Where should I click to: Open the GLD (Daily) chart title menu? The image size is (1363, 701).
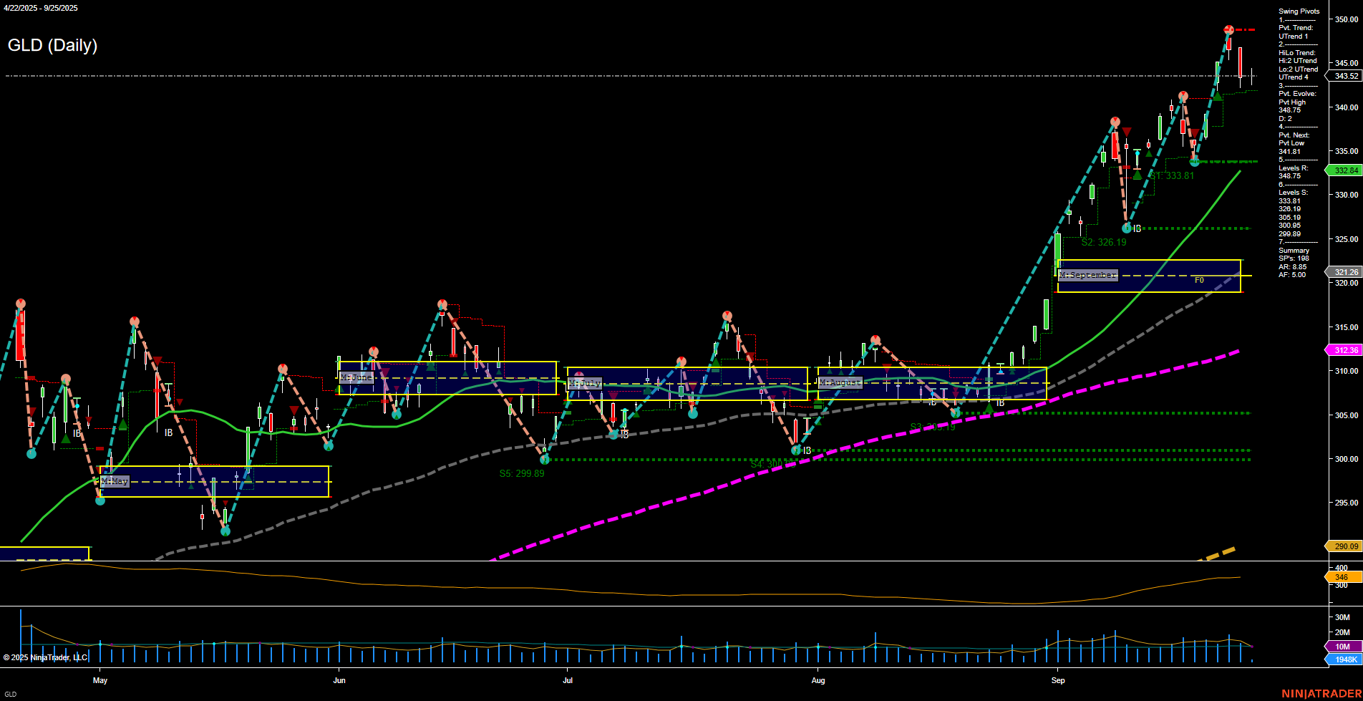click(x=54, y=45)
